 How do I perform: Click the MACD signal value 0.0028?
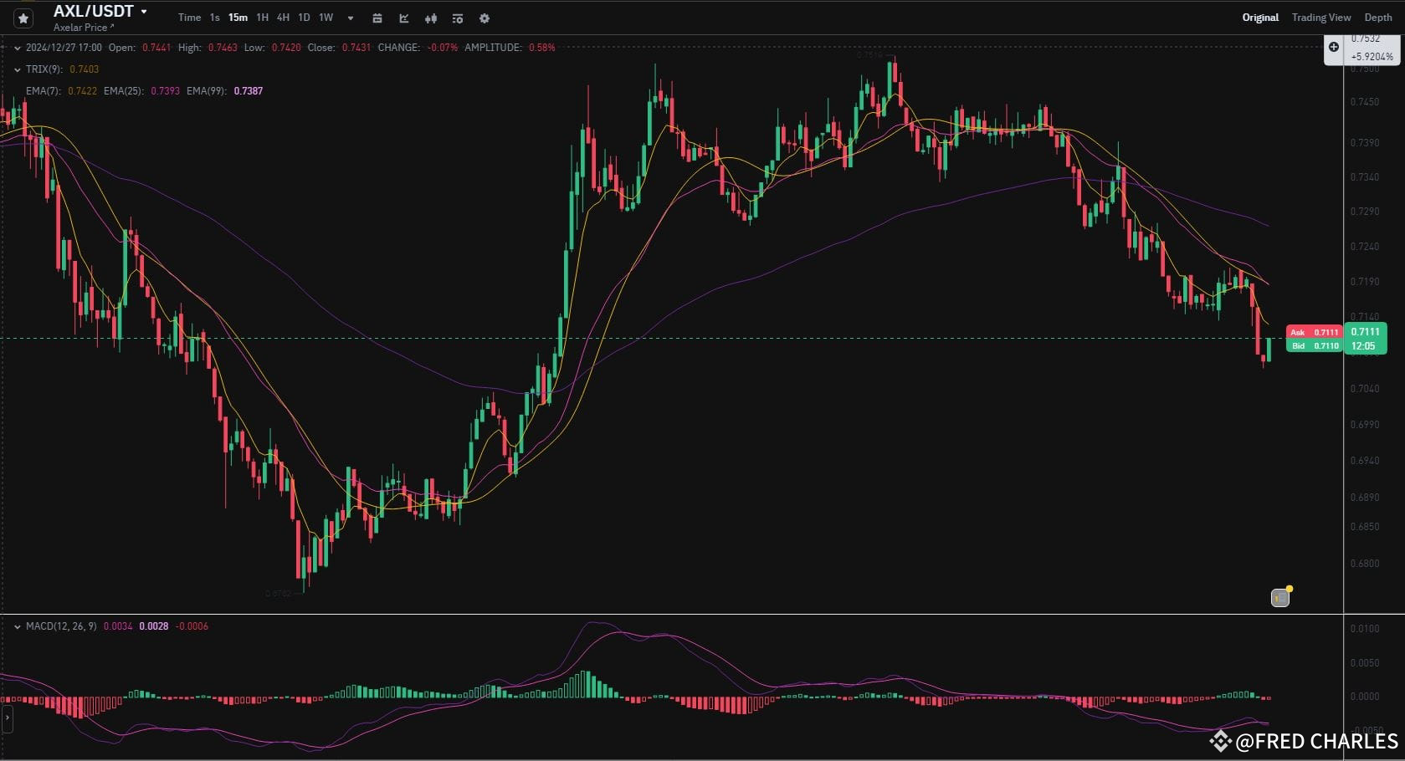point(154,626)
